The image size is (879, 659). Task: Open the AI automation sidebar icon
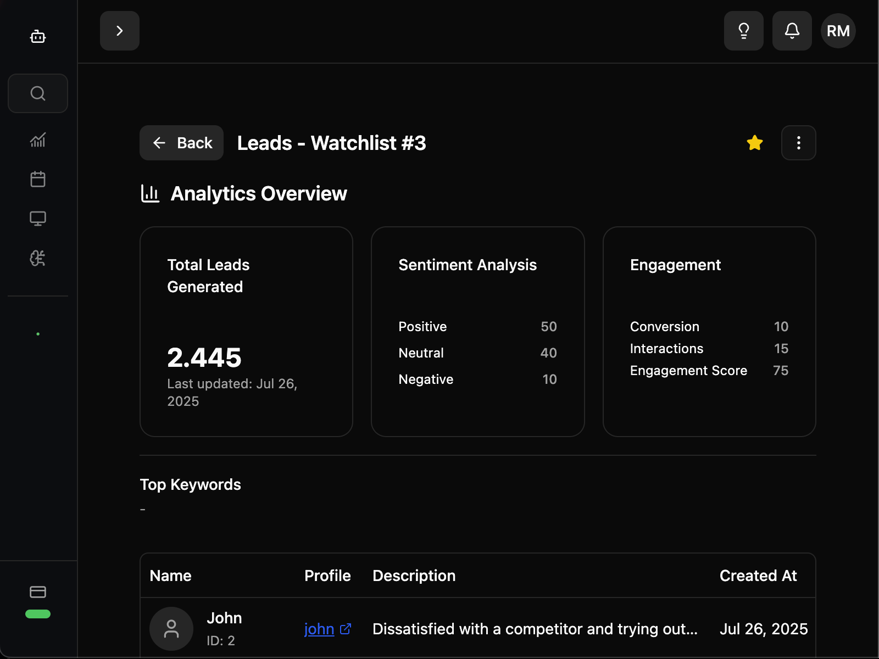point(37,258)
